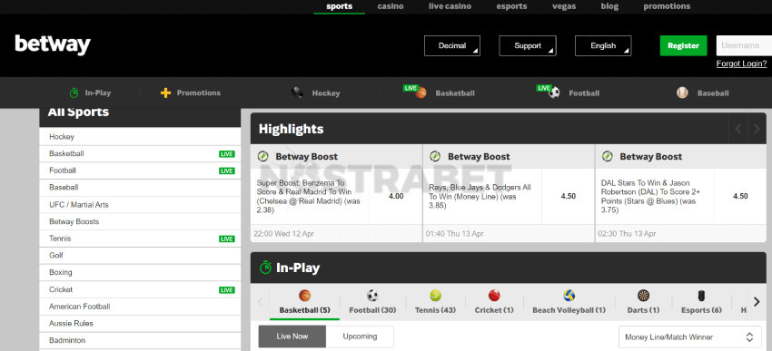Show next Highlights with right arrow
Viewport: 772px width, 351px height.
click(757, 129)
